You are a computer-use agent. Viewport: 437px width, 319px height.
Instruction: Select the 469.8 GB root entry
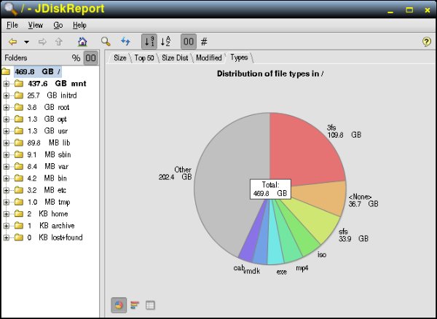[38, 71]
